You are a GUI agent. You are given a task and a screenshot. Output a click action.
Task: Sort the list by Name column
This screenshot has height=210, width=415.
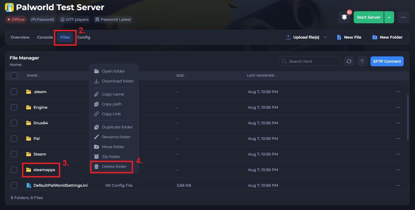coord(34,76)
